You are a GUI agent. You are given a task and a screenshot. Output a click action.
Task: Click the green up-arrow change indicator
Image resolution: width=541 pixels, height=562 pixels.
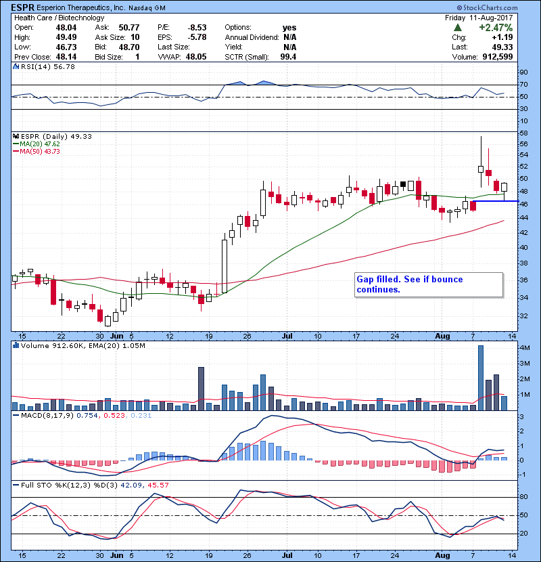click(458, 28)
